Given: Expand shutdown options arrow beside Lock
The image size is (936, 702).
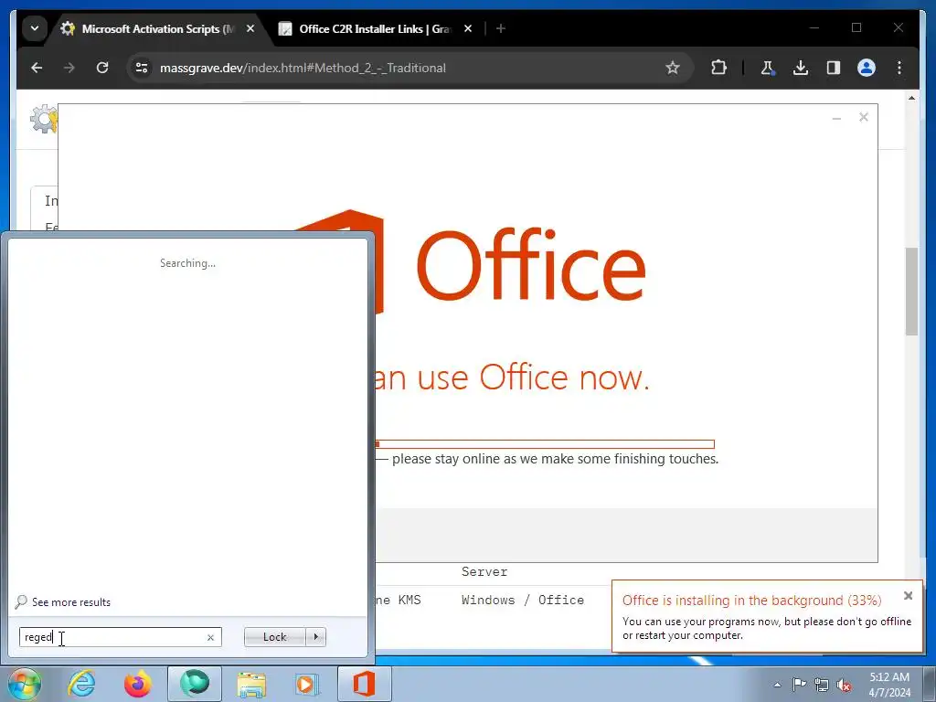Looking at the screenshot, I should point(315,637).
